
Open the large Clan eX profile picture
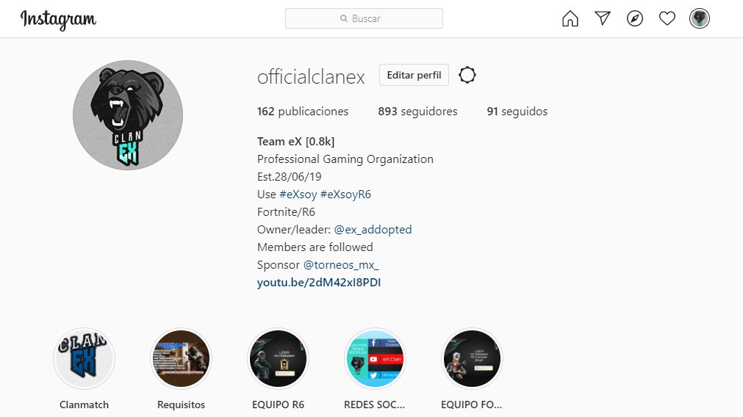(128, 115)
